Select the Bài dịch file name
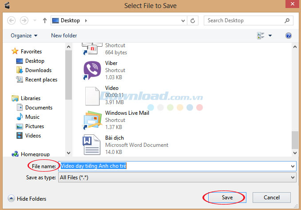The height and width of the screenshot is (210, 301). pos(115,138)
